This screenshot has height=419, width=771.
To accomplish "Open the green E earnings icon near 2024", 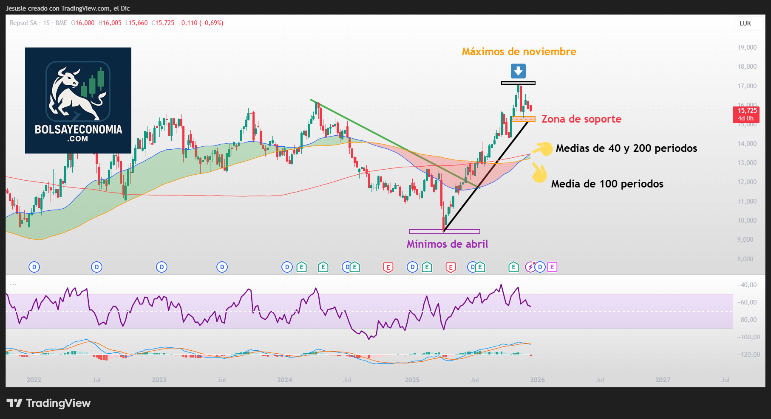I will [303, 267].
